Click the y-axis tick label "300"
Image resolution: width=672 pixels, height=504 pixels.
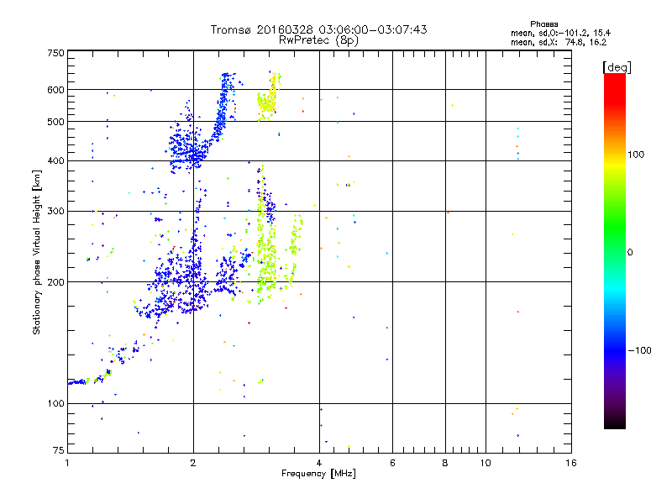pos(55,211)
